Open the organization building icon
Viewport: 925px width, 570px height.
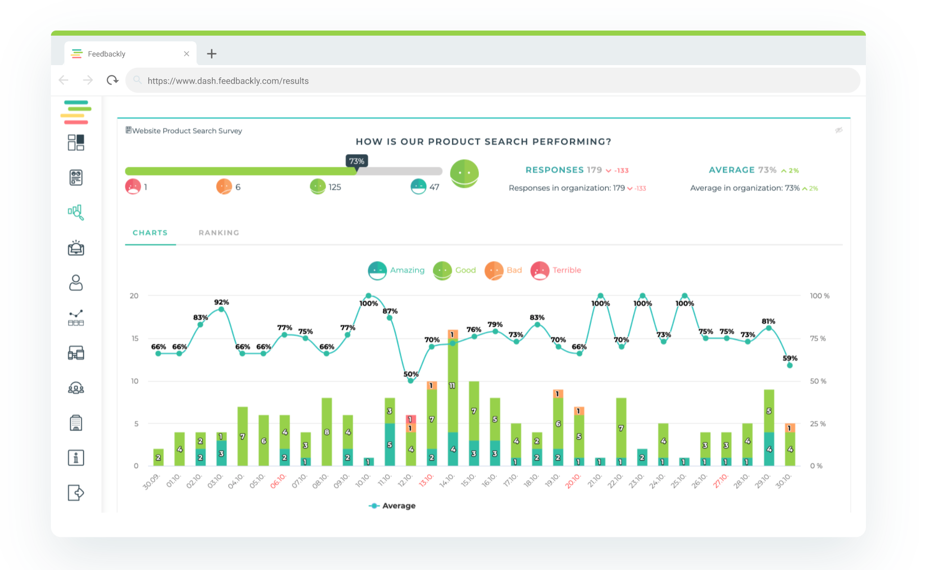[75, 422]
